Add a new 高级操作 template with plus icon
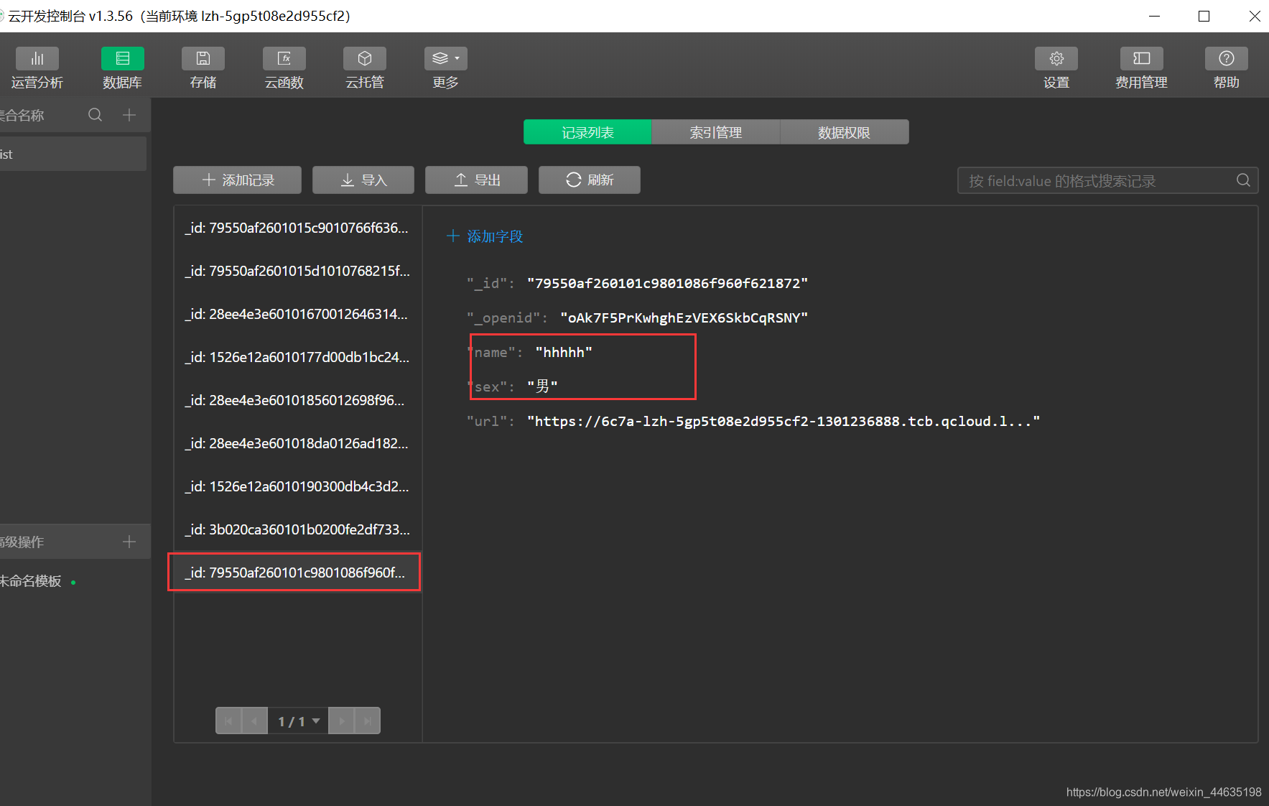Image resolution: width=1269 pixels, height=806 pixels. coord(129,542)
